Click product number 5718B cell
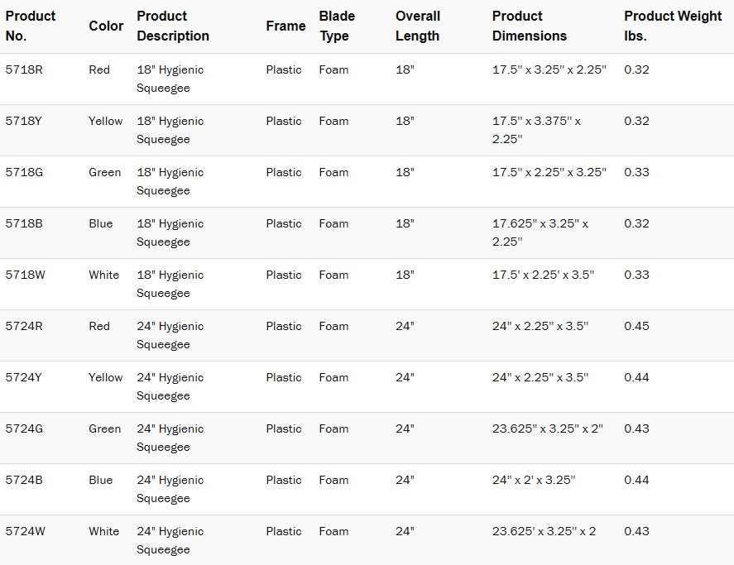 pos(24,223)
